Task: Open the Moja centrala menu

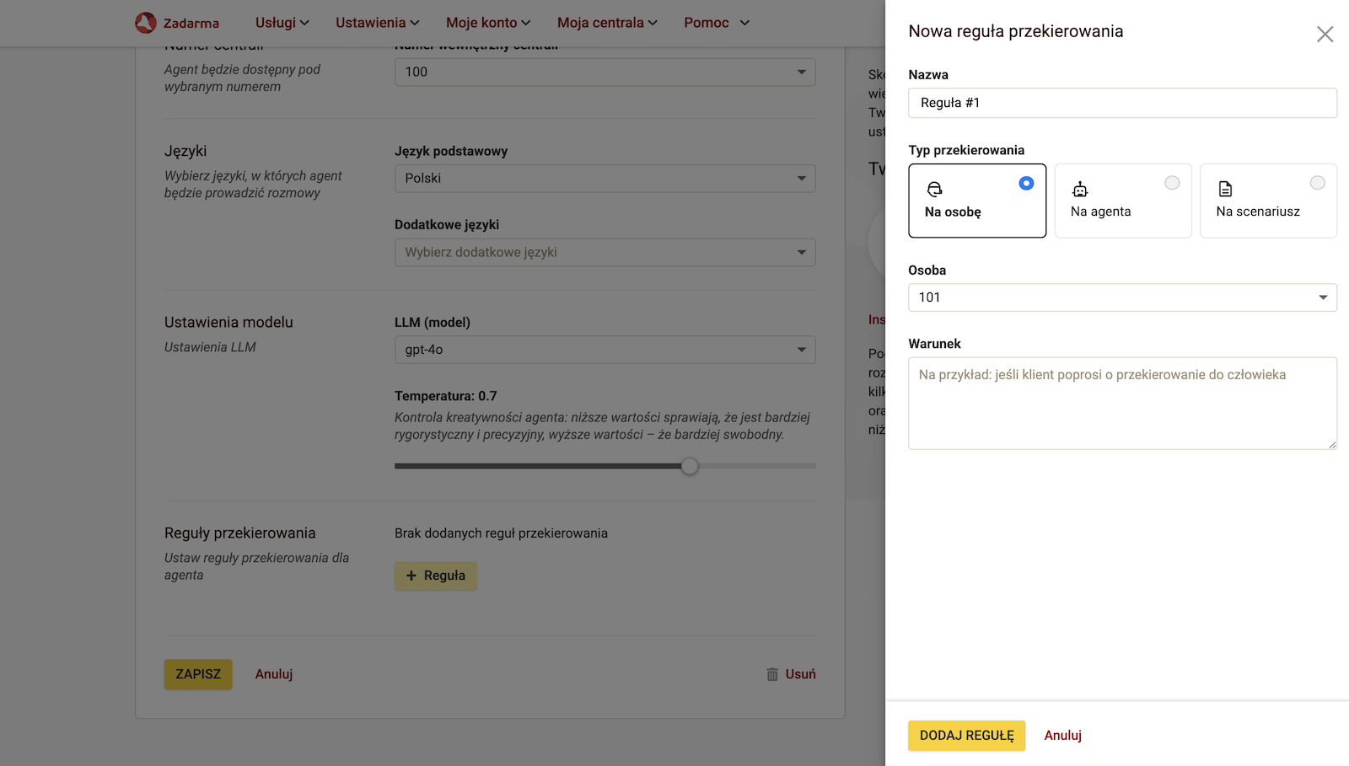Action: (606, 23)
